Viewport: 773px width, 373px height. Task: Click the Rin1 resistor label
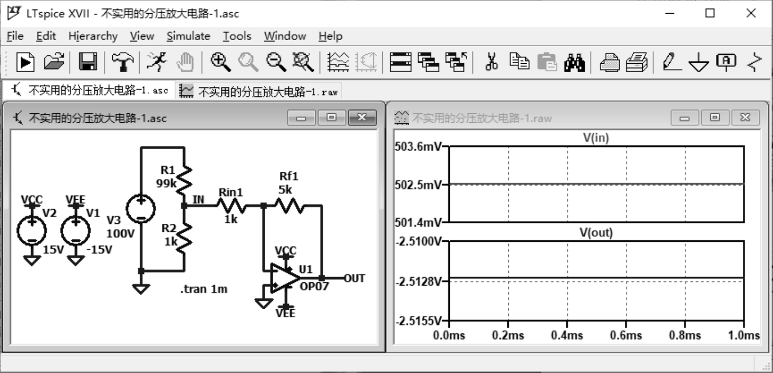[x=231, y=193]
